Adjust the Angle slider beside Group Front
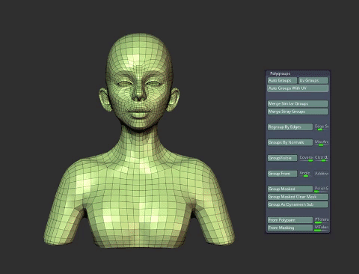This screenshot has width=359, height=274. pos(306,174)
